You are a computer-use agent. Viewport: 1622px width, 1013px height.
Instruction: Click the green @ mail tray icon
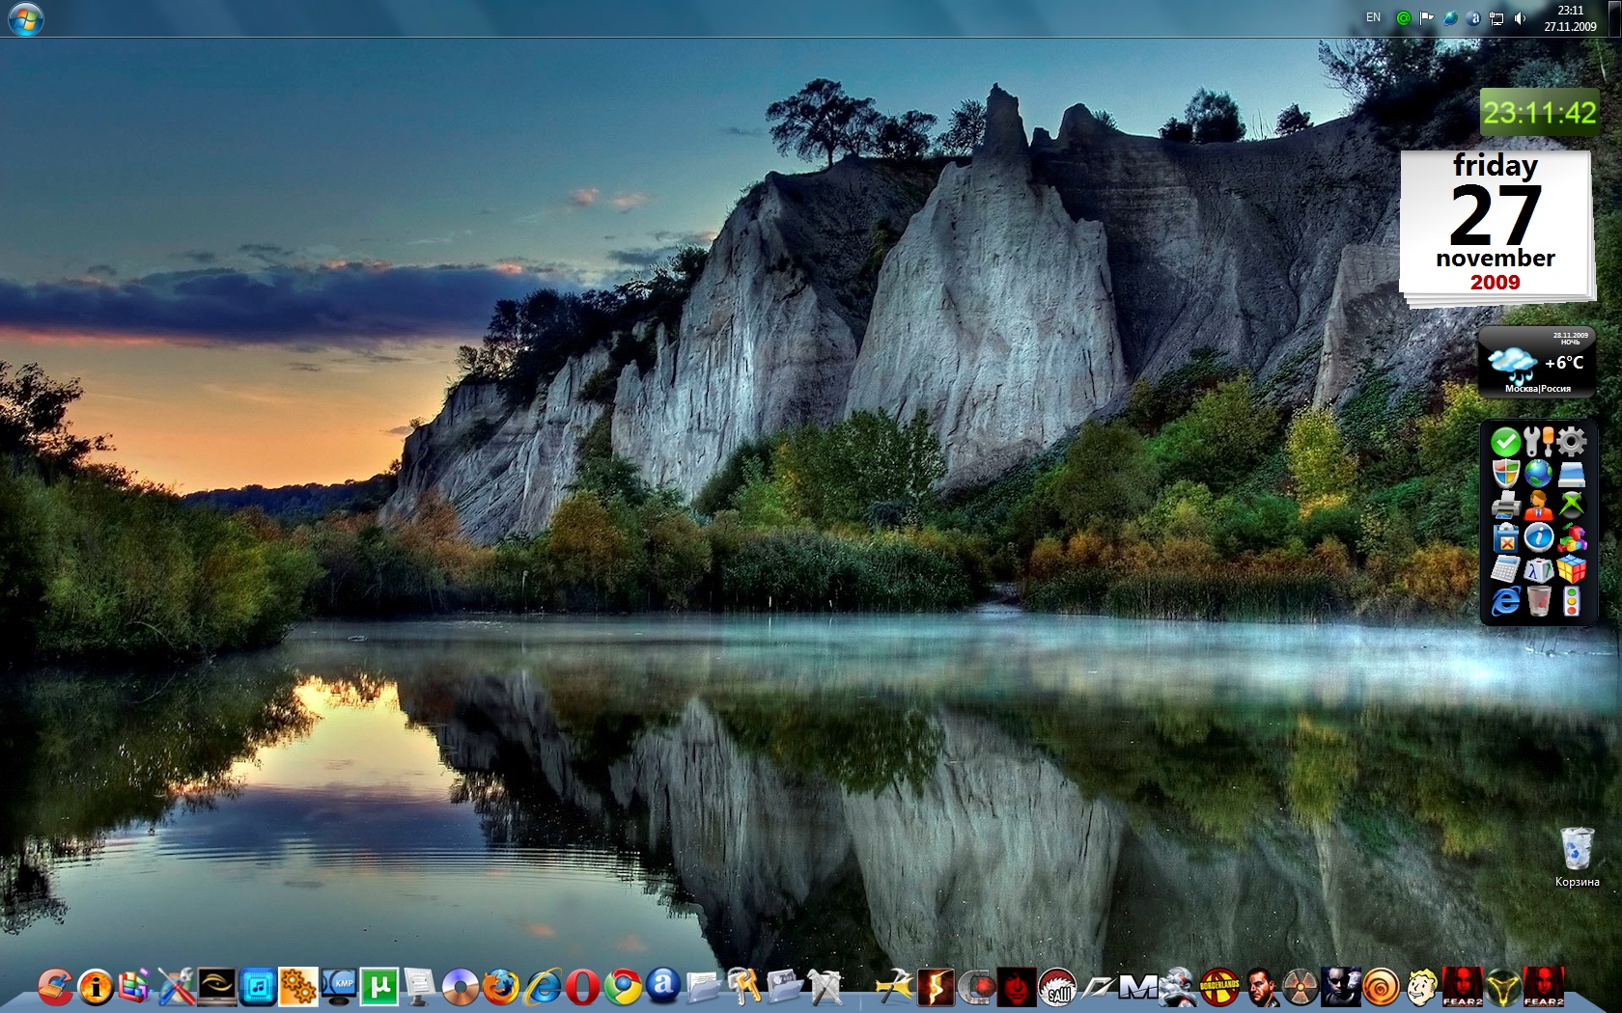[x=1404, y=18]
